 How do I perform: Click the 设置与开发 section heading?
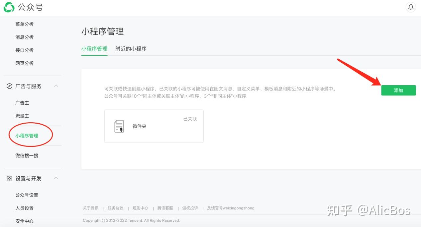(28, 179)
